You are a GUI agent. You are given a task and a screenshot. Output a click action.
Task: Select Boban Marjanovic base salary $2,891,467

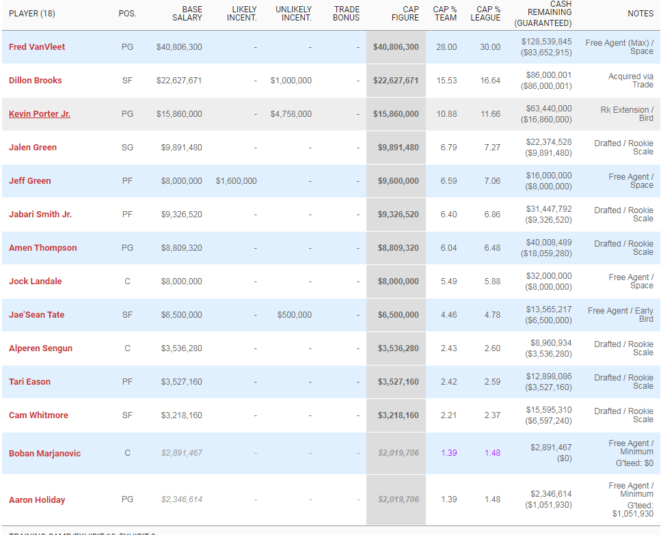[x=182, y=453]
